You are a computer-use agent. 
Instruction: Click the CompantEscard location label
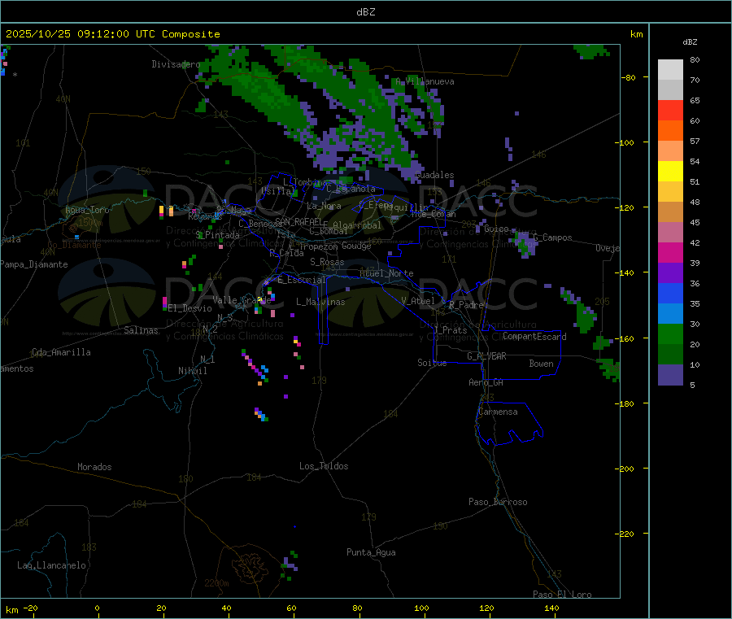534,337
